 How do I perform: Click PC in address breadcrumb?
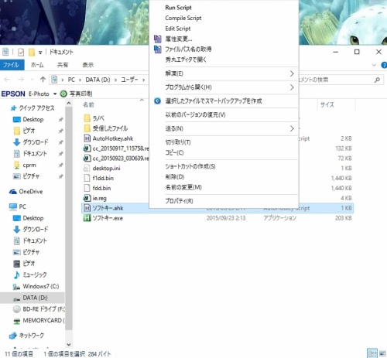point(71,80)
